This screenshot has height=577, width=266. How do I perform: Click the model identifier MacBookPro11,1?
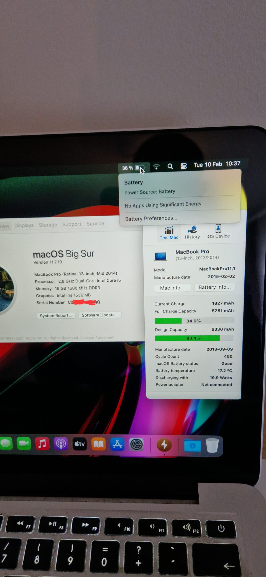(x=217, y=269)
